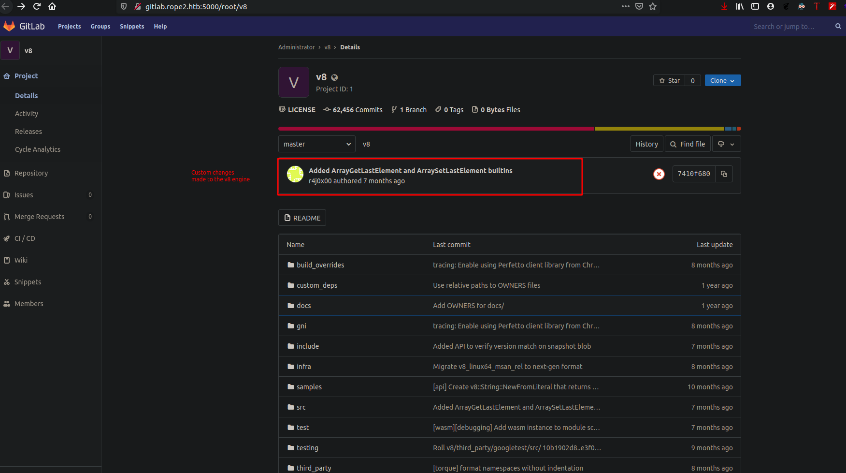Open the Find file search

click(688, 144)
